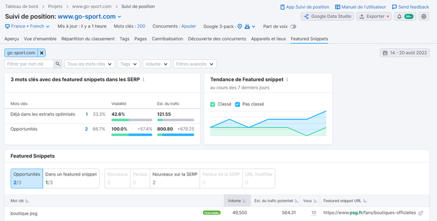Open the Filtres avancés dropdown
The height and width of the screenshot is (221, 437).
(195, 64)
